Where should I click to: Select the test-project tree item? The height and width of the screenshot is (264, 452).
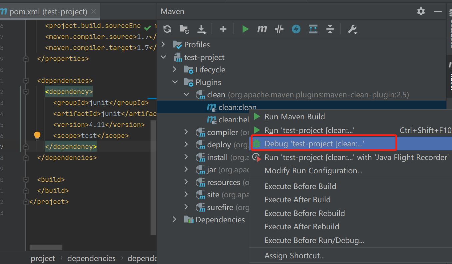(204, 57)
